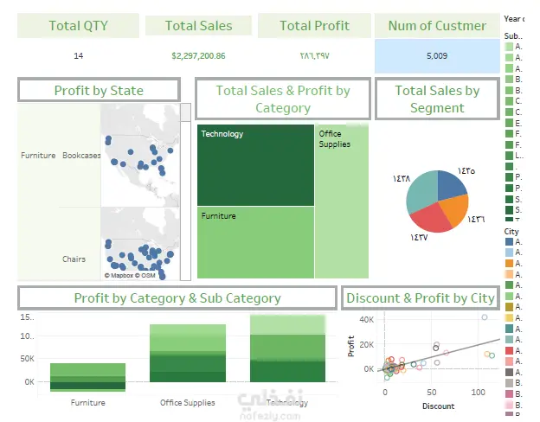Select the Total QTY header tile
The width and height of the screenshot is (540, 422).
[78, 25]
